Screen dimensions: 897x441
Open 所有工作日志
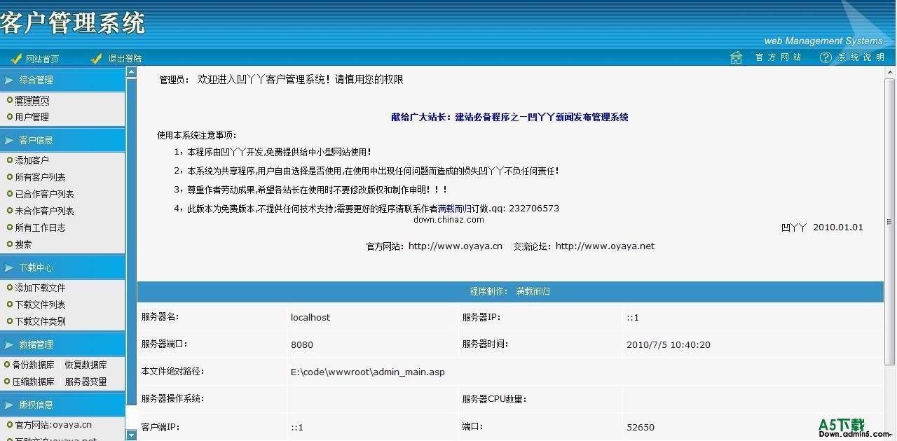[x=41, y=227]
